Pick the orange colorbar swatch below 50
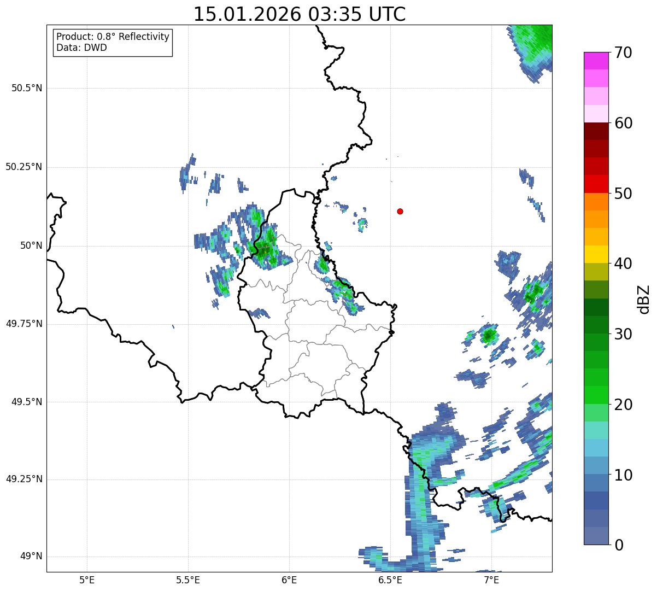 596,202
